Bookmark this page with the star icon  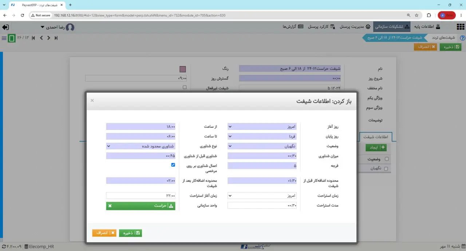click(x=417, y=15)
